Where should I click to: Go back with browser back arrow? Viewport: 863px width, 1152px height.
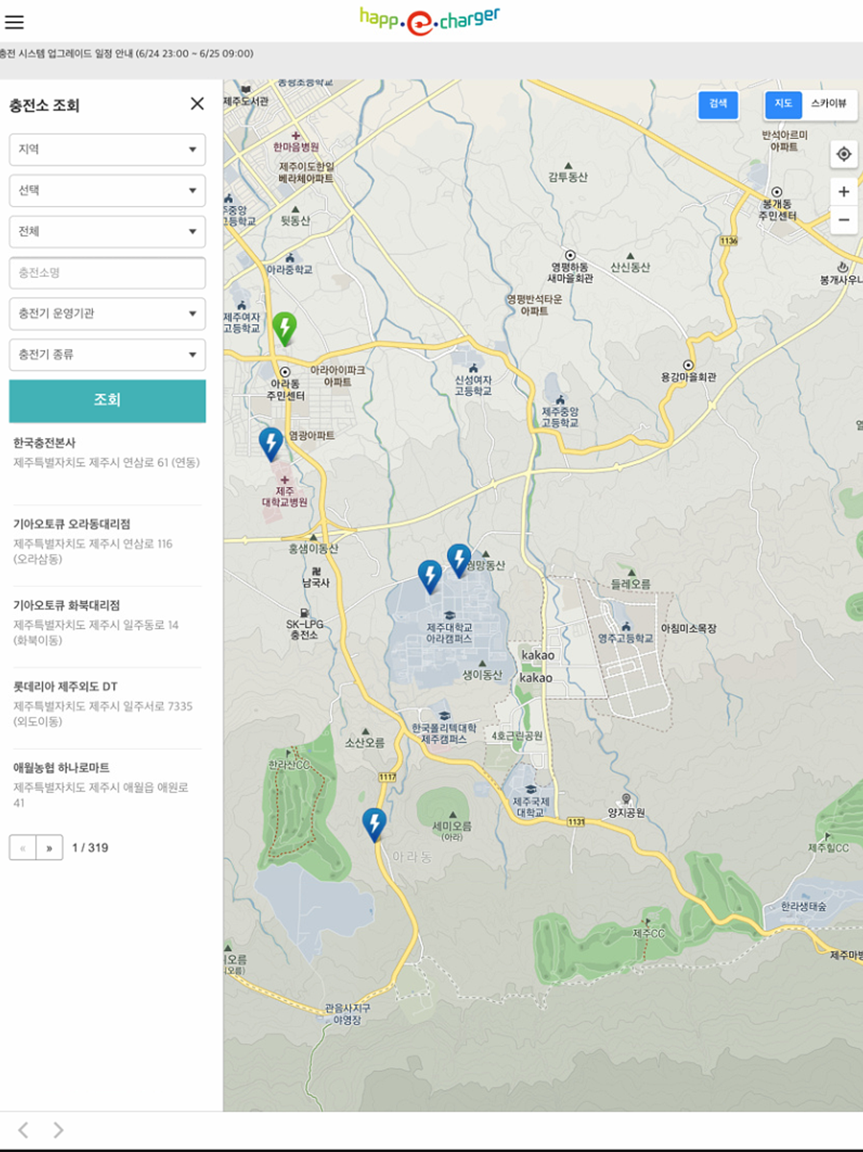pos(23,1130)
